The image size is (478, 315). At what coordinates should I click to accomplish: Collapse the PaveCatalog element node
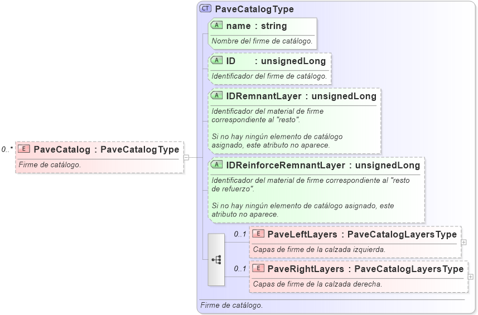coord(186,157)
